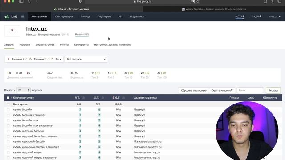Click the Сбросить сортировку button
285x160 pixels.
194,90
